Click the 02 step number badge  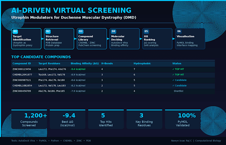48,32
